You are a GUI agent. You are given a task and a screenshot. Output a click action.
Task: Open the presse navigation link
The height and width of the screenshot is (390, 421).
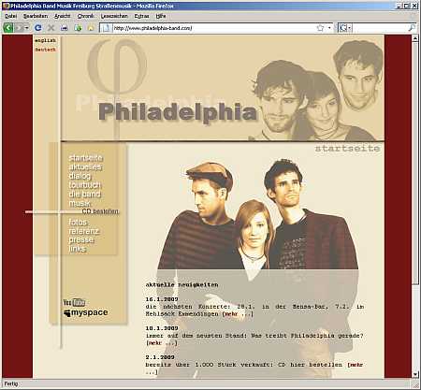[81, 239]
